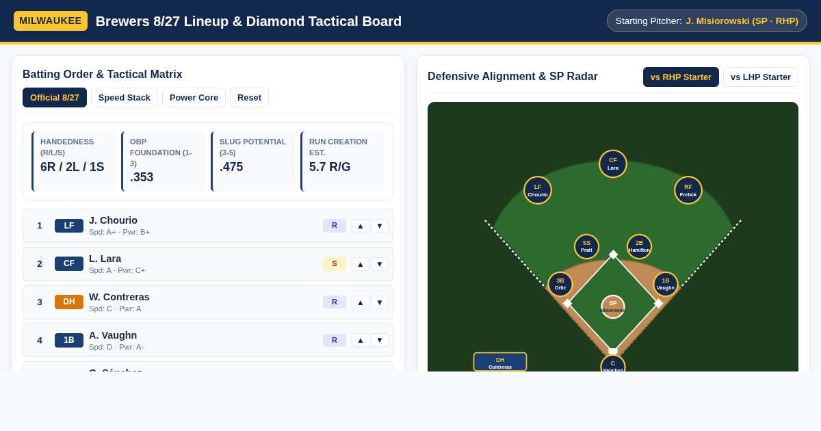The width and height of the screenshot is (821, 431).
Task: Move W. Contreras up one spot
Action: click(361, 302)
